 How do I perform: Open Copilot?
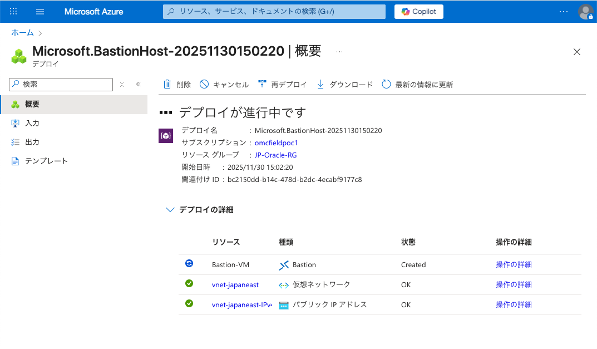[419, 12]
